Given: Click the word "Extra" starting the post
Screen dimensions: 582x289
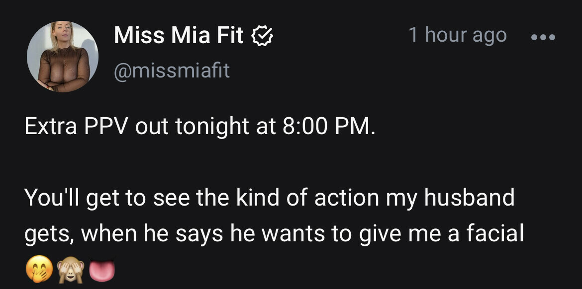Looking at the screenshot, I should pyautogui.click(x=50, y=128).
